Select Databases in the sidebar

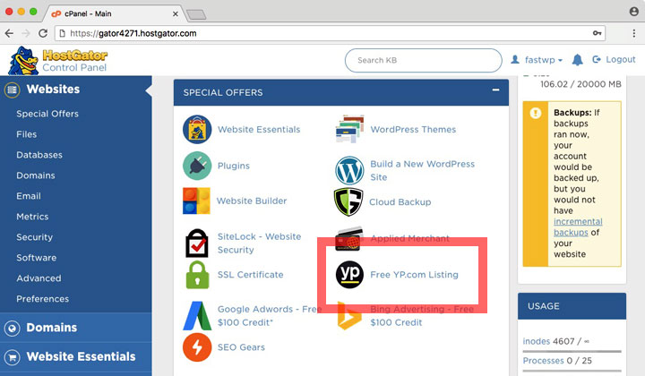(x=39, y=155)
